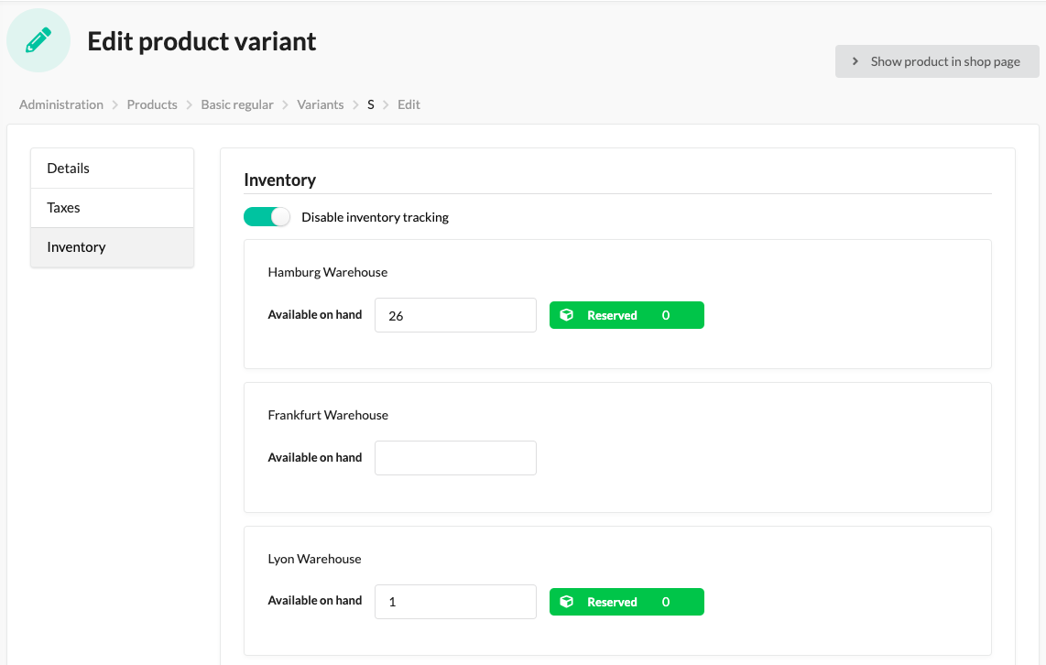Click the green pencil edit icon

[x=38, y=40]
